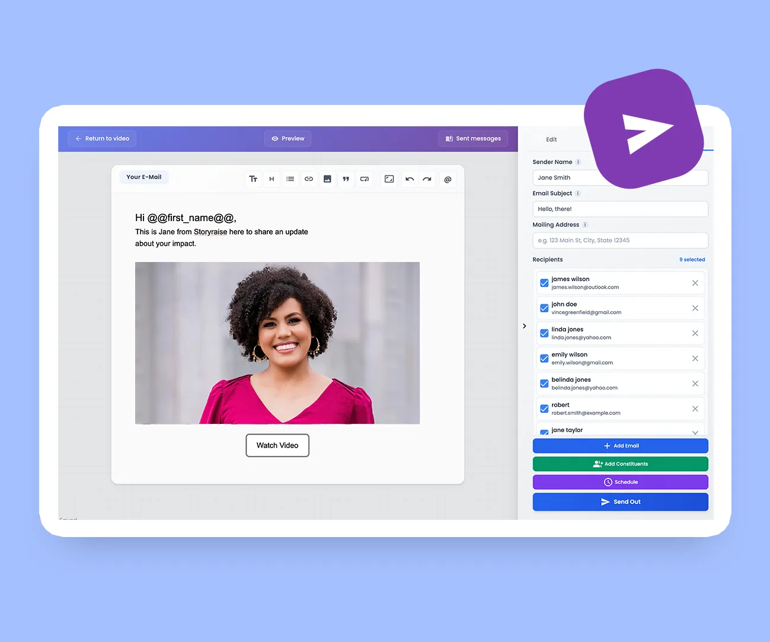Viewport: 770px width, 642px height.
Task: Insert a merge tag with @ icon
Action: click(x=448, y=179)
